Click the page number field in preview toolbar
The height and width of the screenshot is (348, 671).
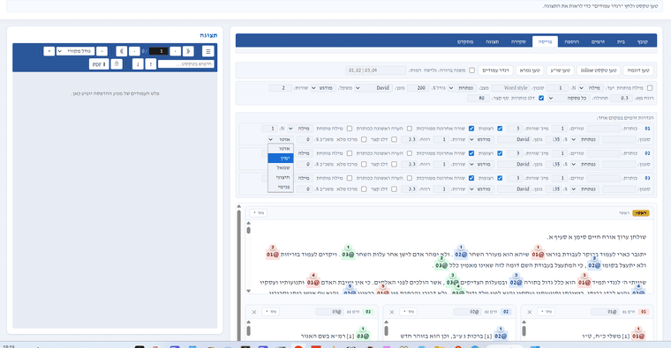point(158,51)
